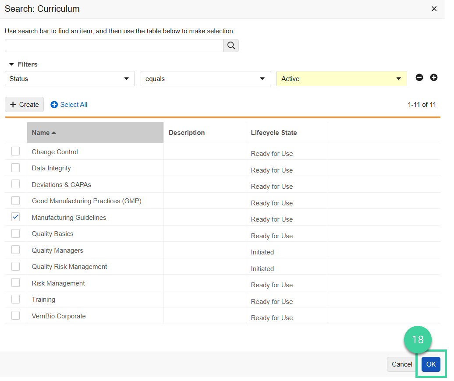Remove filter with the minus icon
The height and width of the screenshot is (381, 454).
coord(419,78)
